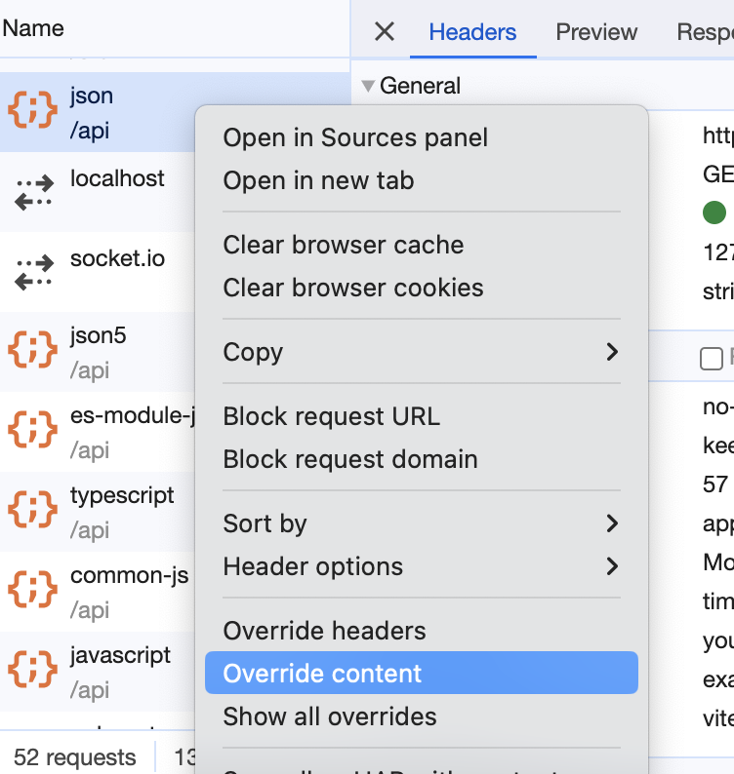Expand the Copy submenu
This screenshot has width=734, height=774.
click(612, 352)
